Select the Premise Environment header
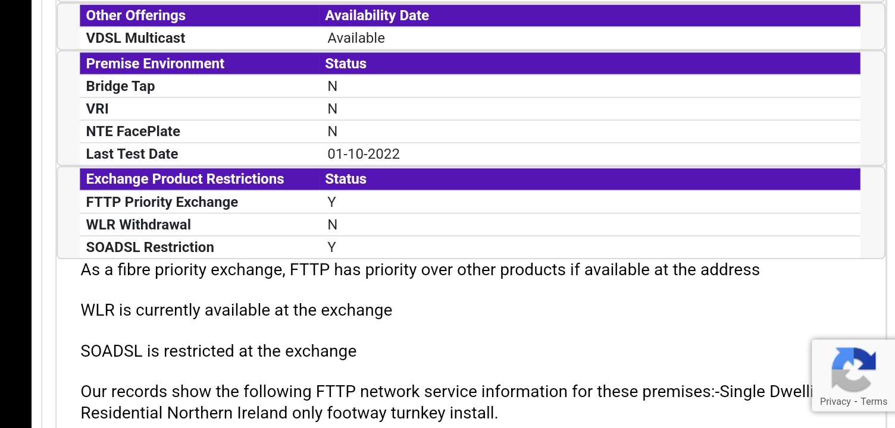Image resolution: width=895 pixels, height=428 pixels. [x=155, y=63]
